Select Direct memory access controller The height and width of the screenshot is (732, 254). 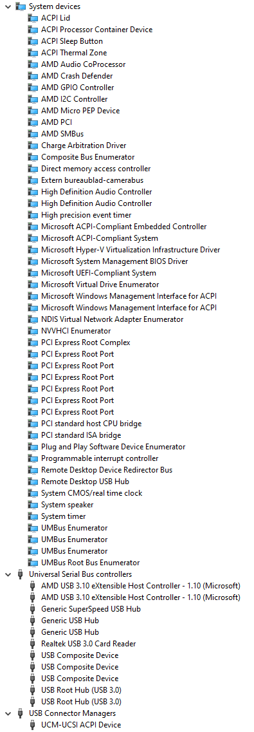click(x=96, y=169)
